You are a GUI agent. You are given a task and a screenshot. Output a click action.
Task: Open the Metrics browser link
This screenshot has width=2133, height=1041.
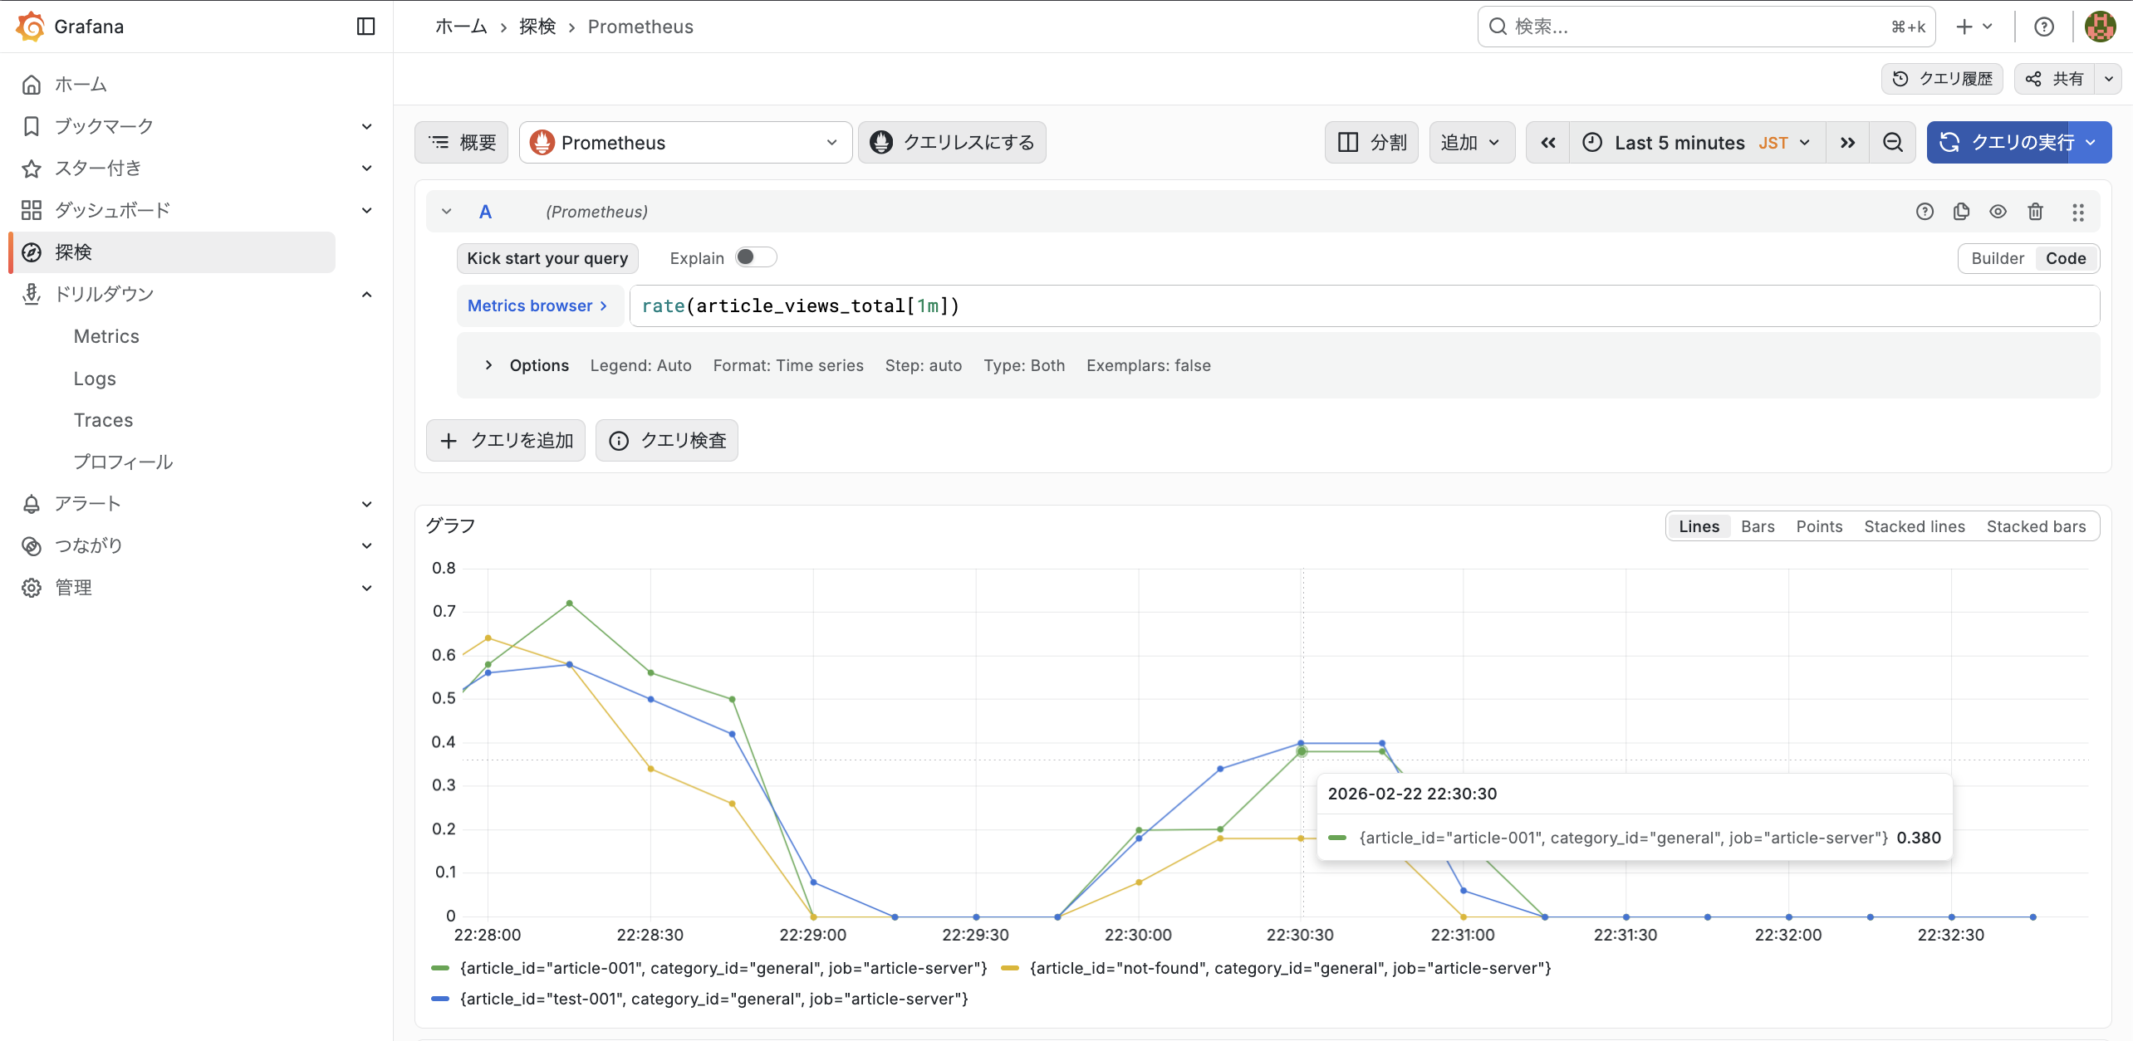click(538, 305)
